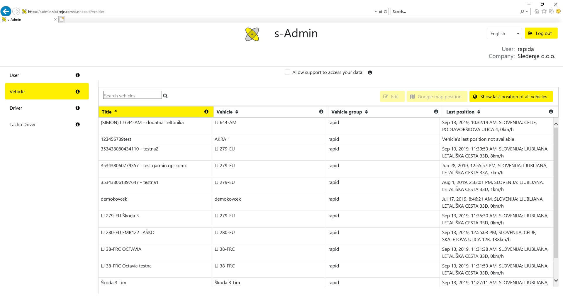Close the s-Admin browser tab
Image resolution: width=563 pixels, height=305 pixels.
[x=55, y=19]
